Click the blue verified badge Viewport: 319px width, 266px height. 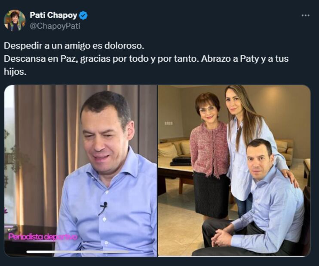(83, 15)
